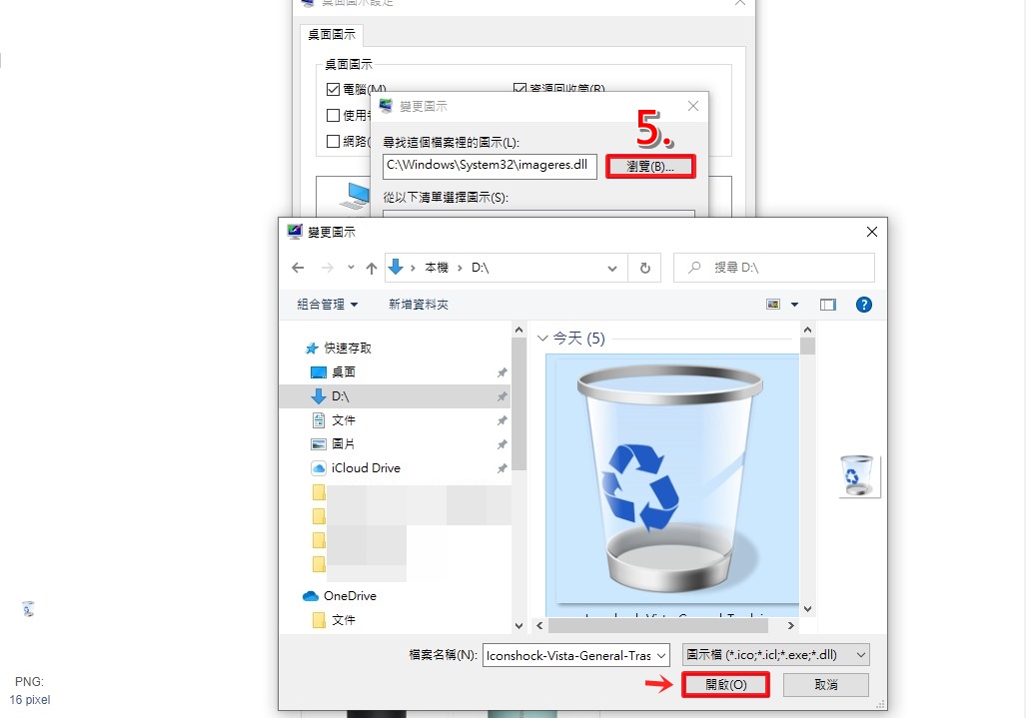Expand the address bar history dropdown
Image resolution: width=1026 pixels, height=718 pixels.
(x=611, y=268)
